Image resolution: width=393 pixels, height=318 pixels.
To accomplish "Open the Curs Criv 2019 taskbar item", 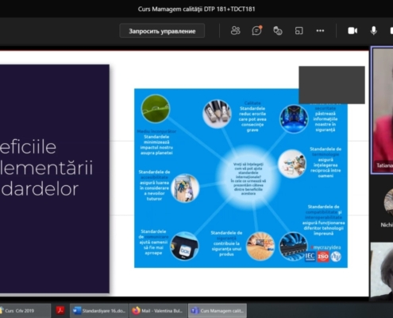I will [x=25, y=311].
